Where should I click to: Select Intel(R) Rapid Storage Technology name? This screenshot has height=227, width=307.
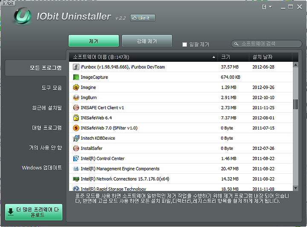(x=113, y=189)
